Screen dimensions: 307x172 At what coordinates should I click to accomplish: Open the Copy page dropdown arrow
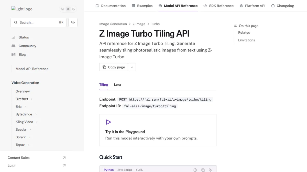tap(132, 67)
